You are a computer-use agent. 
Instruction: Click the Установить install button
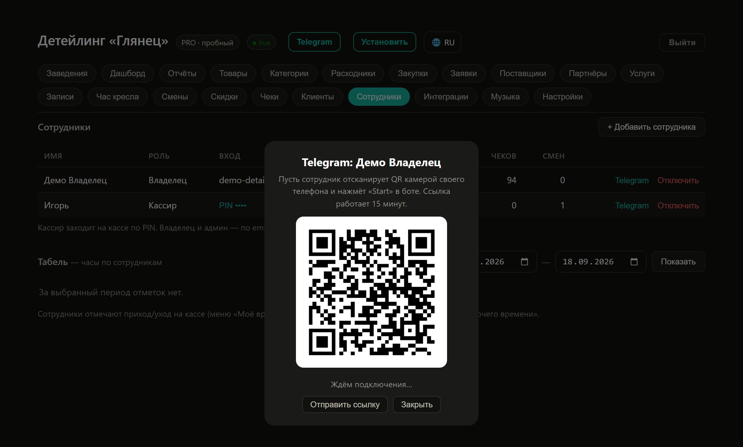pos(385,42)
